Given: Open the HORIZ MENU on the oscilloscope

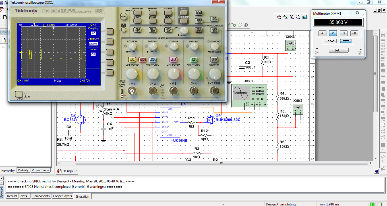Looking at the screenshot, I should (x=215, y=59).
